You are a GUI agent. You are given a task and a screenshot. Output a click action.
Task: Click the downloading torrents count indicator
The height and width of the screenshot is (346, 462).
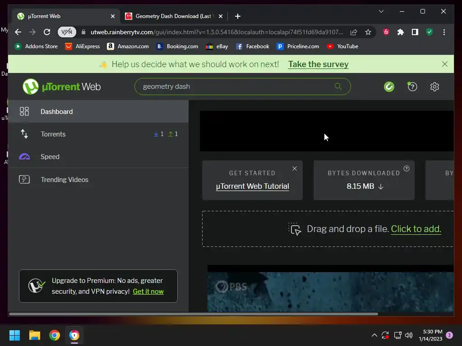(x=158, y=134)
